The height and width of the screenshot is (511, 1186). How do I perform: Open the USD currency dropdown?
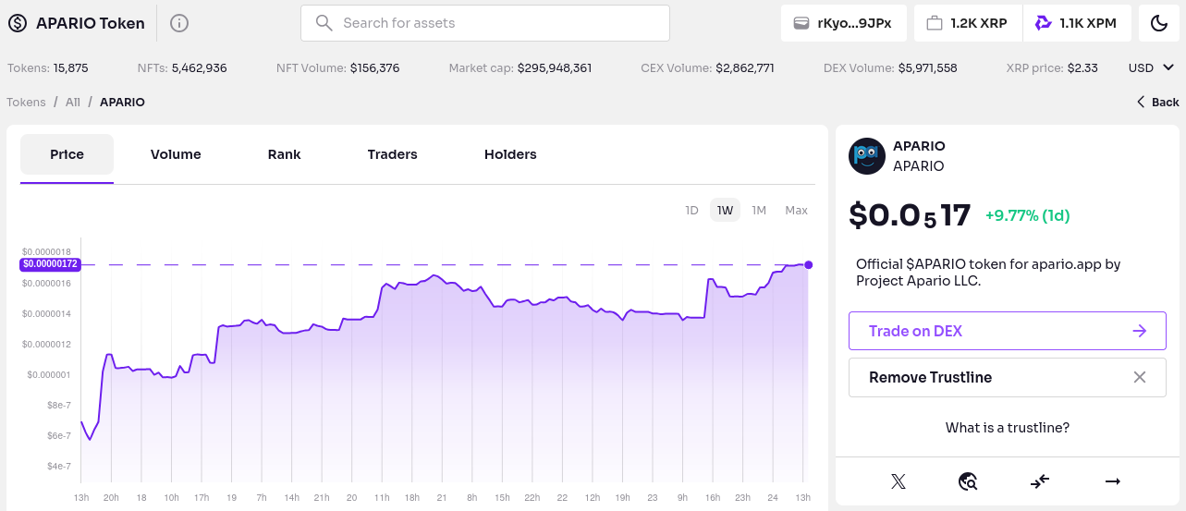tap(1151, 67)
